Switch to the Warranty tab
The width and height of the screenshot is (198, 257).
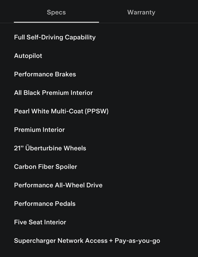coord(141,13)
